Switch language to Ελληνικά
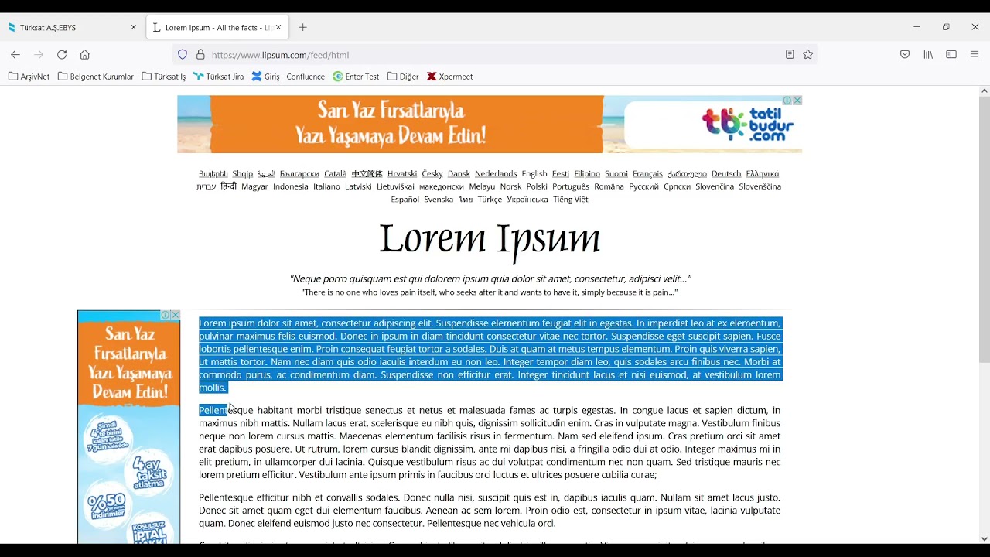Viewport: 990px width, 557px height. click(x=763, y=174)
